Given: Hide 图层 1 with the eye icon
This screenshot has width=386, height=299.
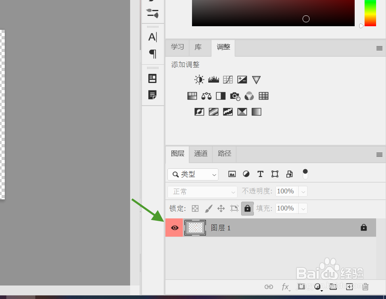Looking at the screenshot, I should click(175, 228).
